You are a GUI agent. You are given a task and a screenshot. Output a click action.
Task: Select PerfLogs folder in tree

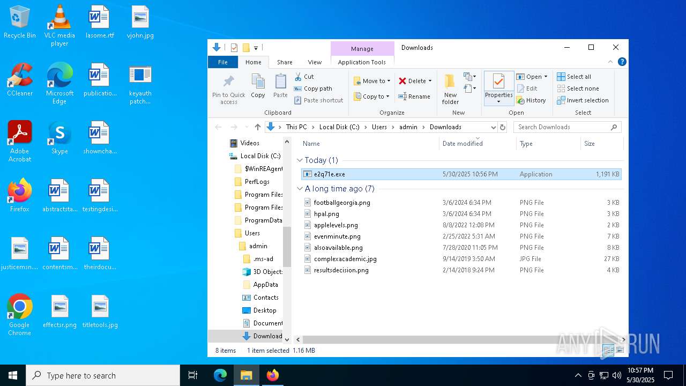tap(257, 182)
